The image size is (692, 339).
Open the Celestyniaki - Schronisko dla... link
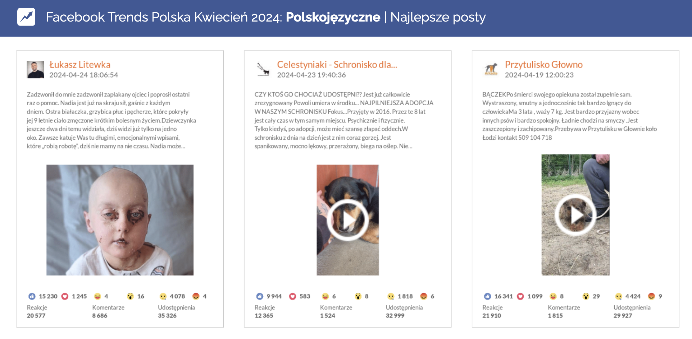(x=337, y=65)
